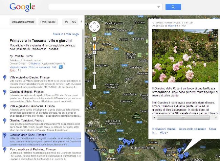Click the pin icon beside Villa Bardini
The image size is (220, 161).
pos(5,78)
